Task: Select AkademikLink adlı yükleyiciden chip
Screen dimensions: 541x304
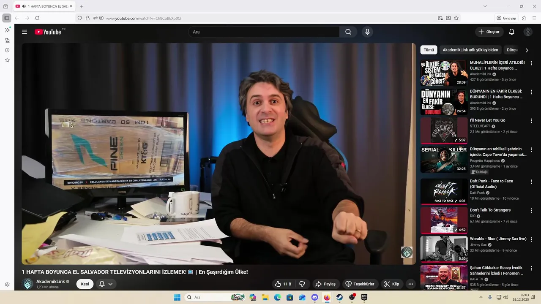Action: (x=470, y=50)
